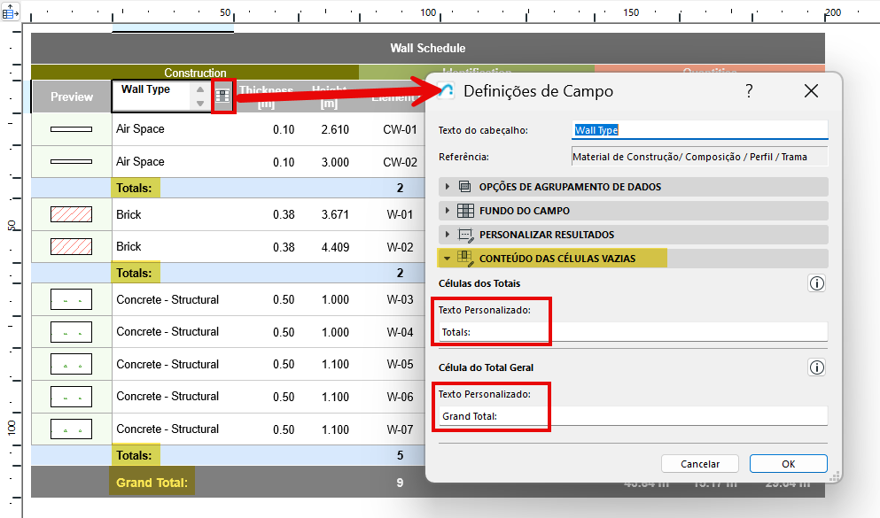This screenshot has height=518, width=880.
Task: Click the schedule origin icon at ruler corner
Action: click(x=10, y=12)
